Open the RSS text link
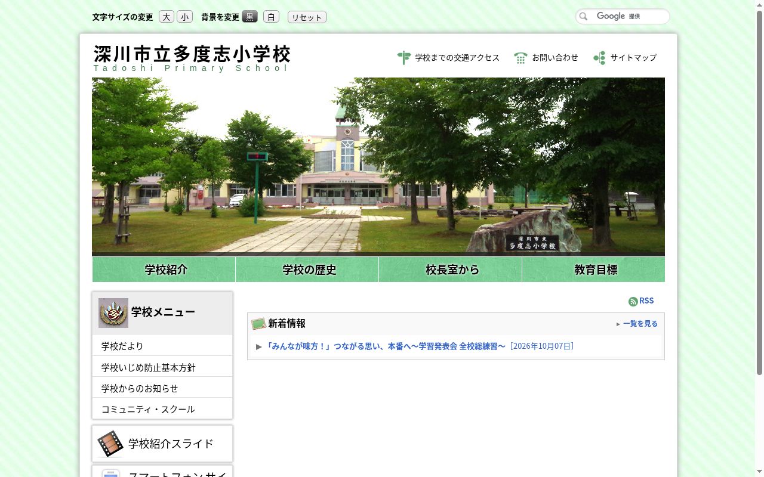 pyautogui.click(x=646, y=301)
